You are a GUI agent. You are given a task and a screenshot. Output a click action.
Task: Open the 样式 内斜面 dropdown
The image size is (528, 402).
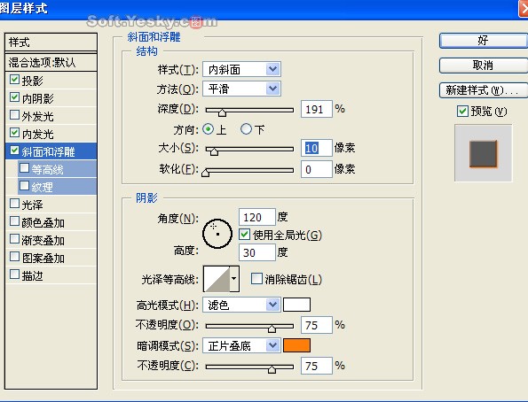tap(241, 70)
